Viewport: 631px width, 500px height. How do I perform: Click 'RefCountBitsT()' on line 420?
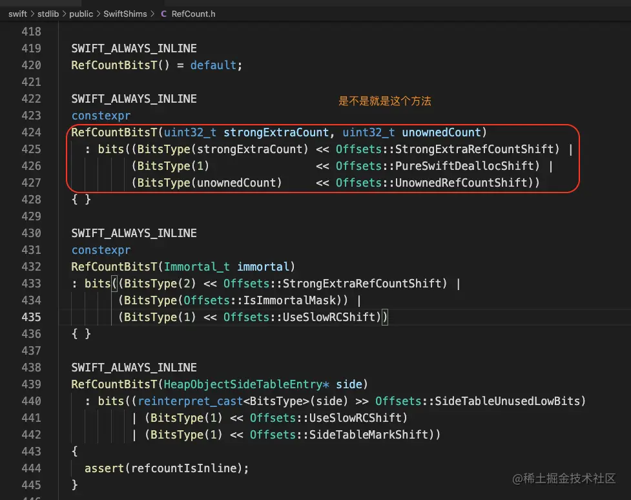tap(120, 65)
